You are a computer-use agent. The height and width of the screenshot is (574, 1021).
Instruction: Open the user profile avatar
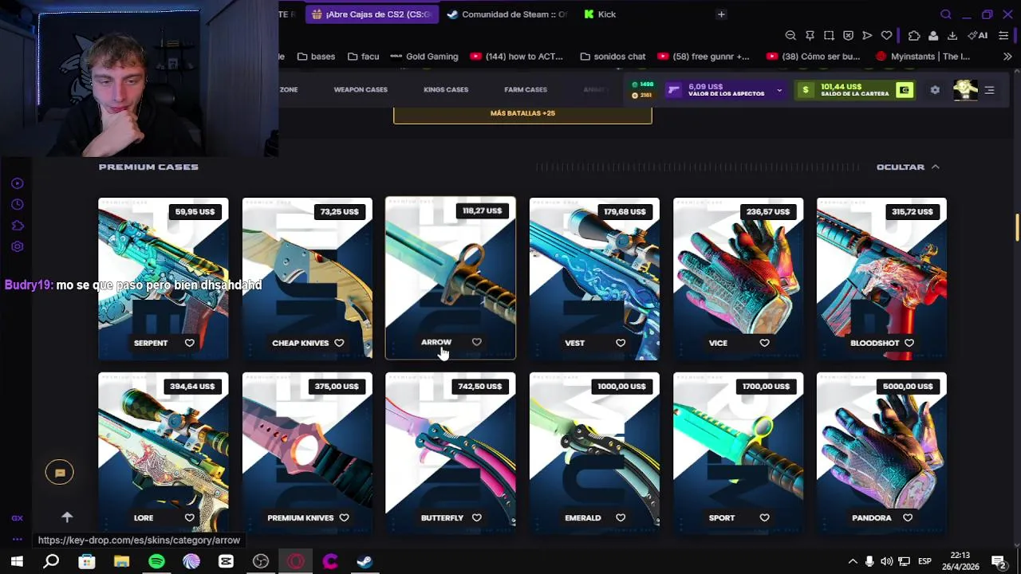click(x=965, y=89)
